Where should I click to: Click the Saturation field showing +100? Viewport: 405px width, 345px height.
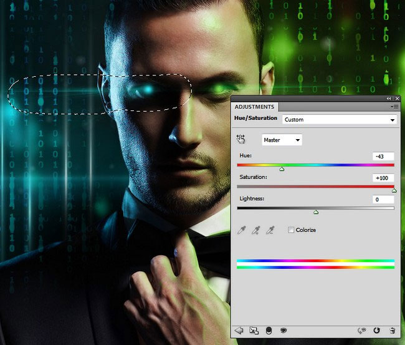(x=383, y=178)
